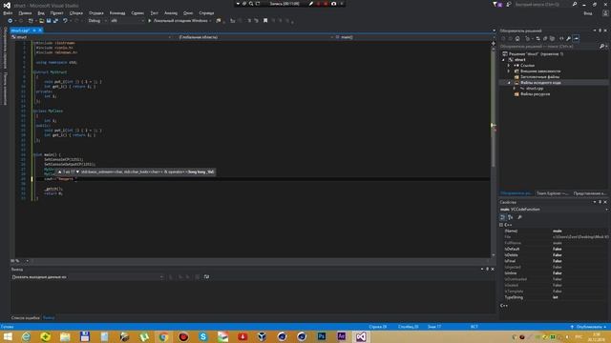
Task: Pin the struct.cpp tab
Action: pos(34,30)
